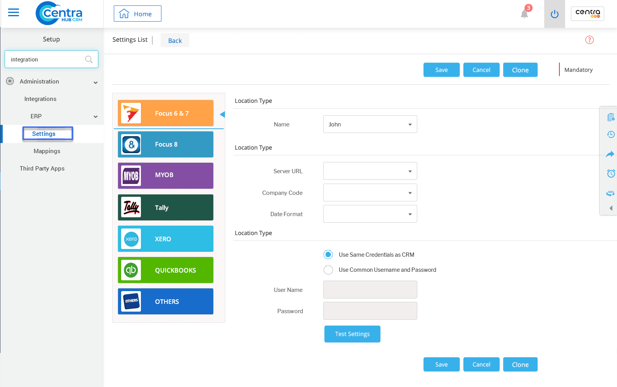Click the setup search field
Image resolution: width=617 pixels, height=387 pixels.
pyautogui.click(x=51, y=59)
